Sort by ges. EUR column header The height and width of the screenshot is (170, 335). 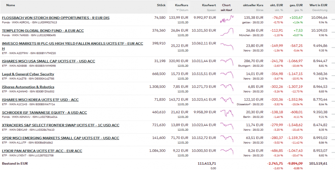coord(296,5)
